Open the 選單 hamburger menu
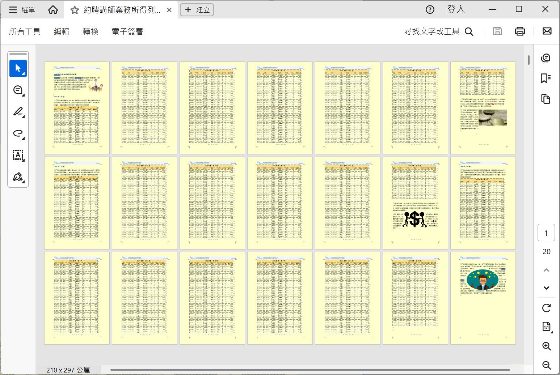The width and height of the screenshot is (560, 375). click(x=22, y=10)
